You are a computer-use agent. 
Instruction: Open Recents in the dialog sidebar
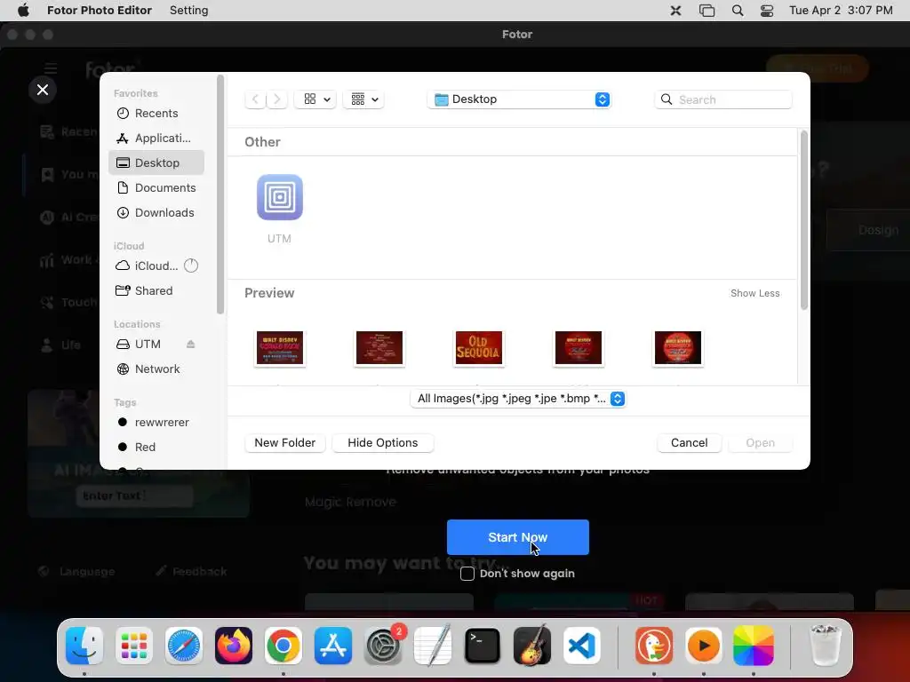[156, 113]
